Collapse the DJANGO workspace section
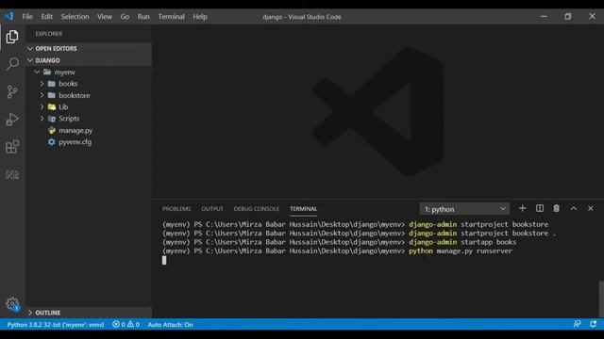Viewport: 604px width, 339px height. pos(30,60)
